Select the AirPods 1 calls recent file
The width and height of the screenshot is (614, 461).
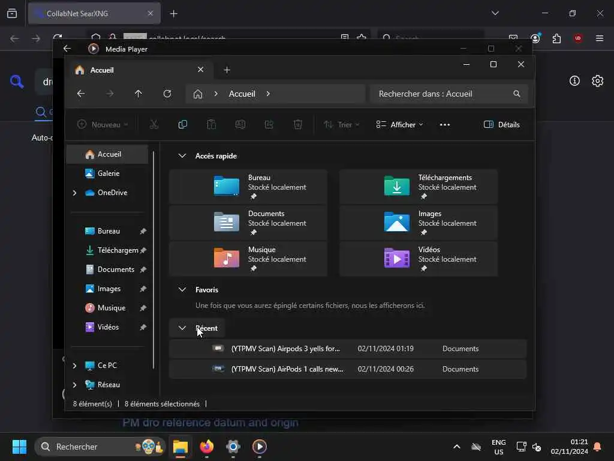click(348, 369)
